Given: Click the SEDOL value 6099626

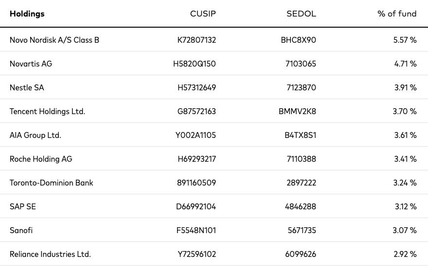Looking at the screenshot, I should pyautogui.click(x=301, y=254).
